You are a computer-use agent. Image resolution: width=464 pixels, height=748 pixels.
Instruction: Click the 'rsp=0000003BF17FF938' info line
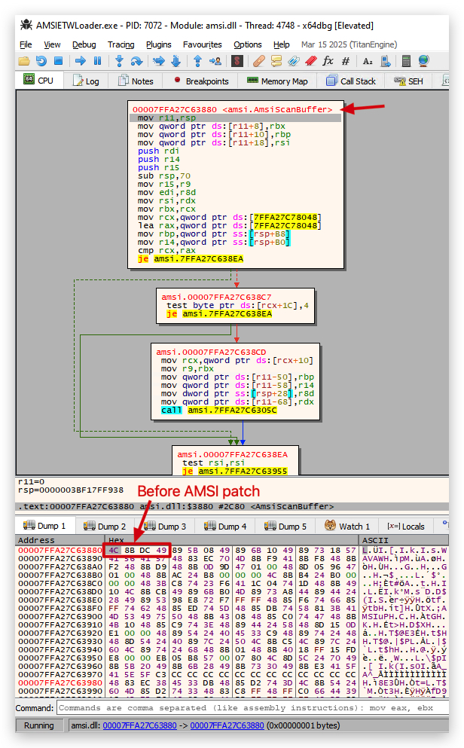(71, 490)
